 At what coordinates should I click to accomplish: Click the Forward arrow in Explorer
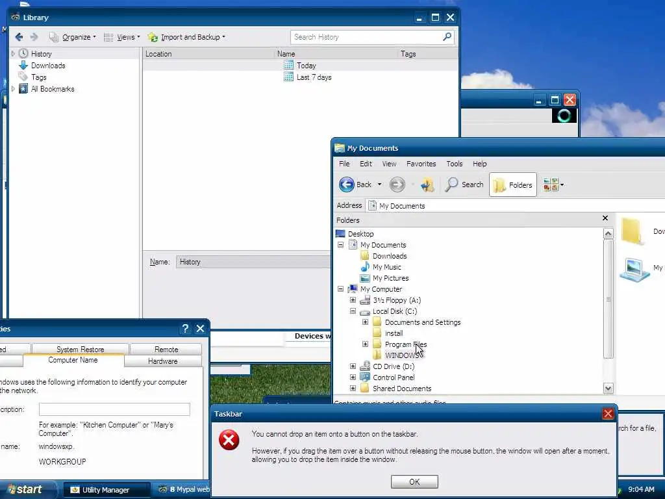pos(397,185)
